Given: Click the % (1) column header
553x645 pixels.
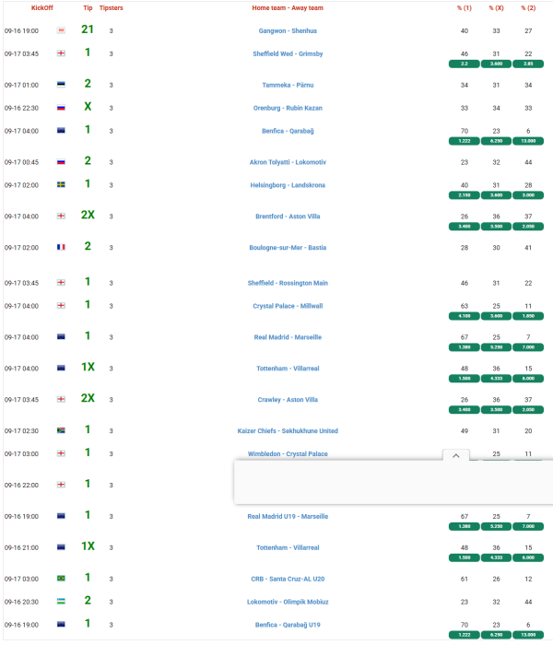Looking at the screenshot, I should click(464, 7).
